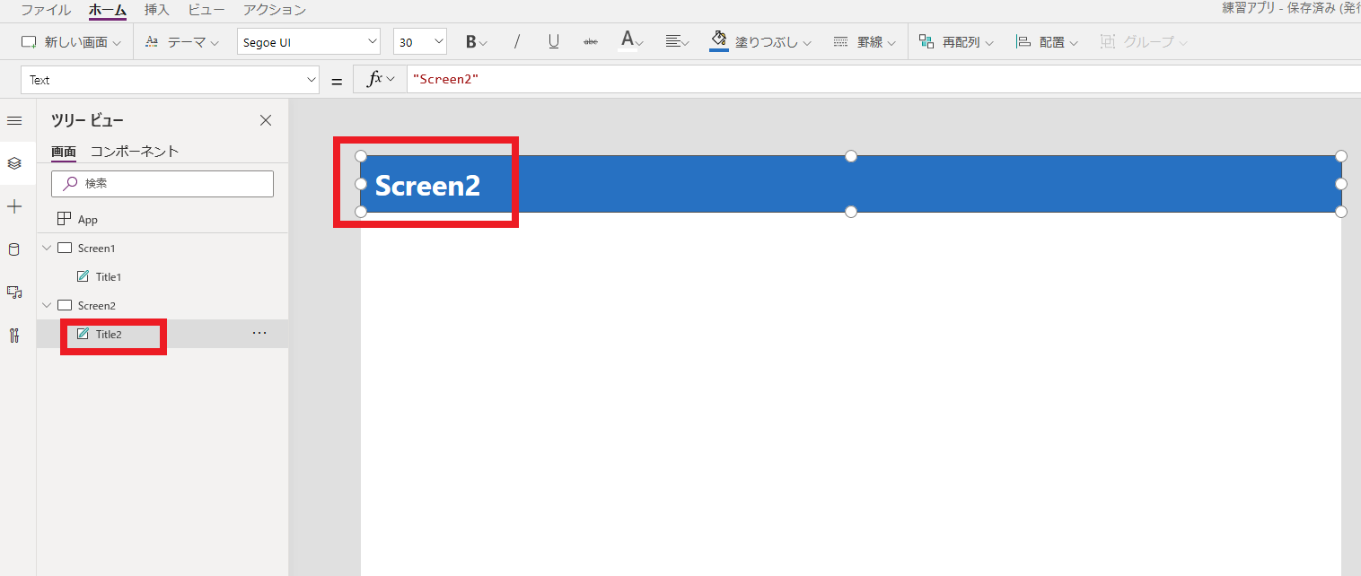The width and height of the screenshot is (1361, 576).
Task: Click 新しい画面 button
Action: click(x=71, y=42)
